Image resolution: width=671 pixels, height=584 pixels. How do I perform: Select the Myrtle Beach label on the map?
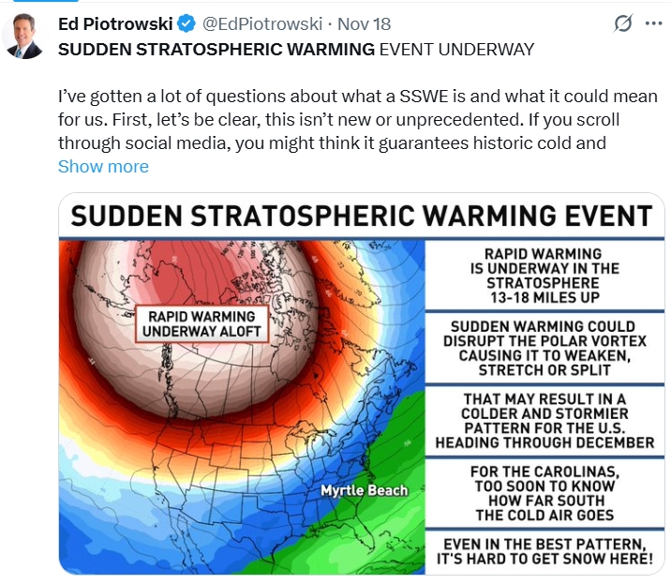(x=366, y=490)
